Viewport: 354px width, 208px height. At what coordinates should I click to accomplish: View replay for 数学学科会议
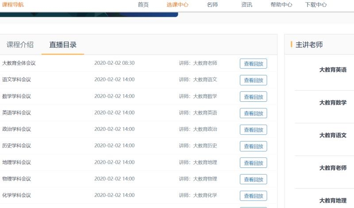(253, 97)
